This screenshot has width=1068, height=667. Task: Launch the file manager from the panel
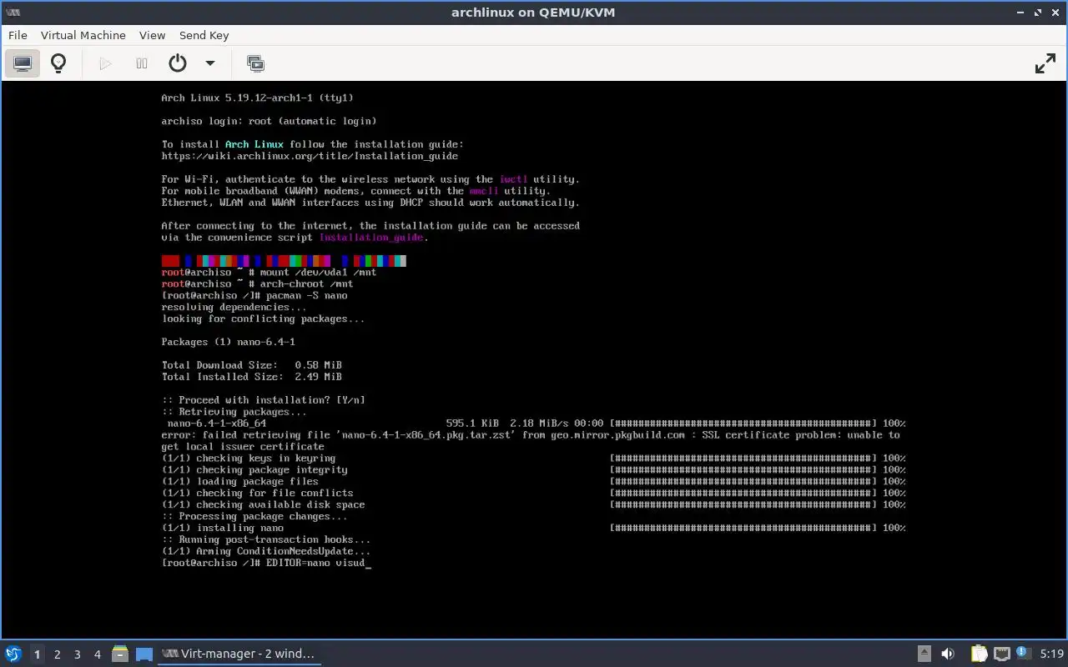pos(120,654)
